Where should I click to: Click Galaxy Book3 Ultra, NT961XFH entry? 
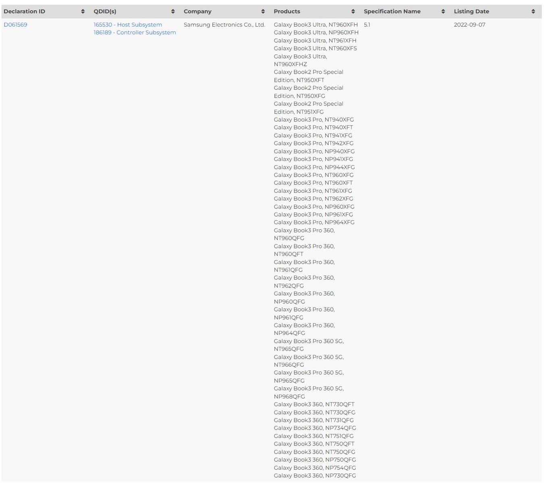coord(315,41)
